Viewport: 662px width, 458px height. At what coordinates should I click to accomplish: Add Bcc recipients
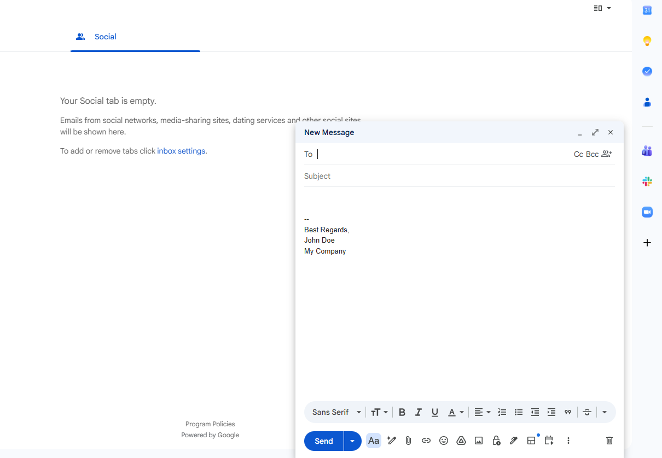coord(593,154)
